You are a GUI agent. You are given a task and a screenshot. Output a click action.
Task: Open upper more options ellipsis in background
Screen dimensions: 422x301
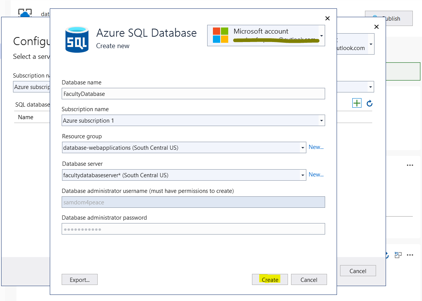(x=410, y=165)
